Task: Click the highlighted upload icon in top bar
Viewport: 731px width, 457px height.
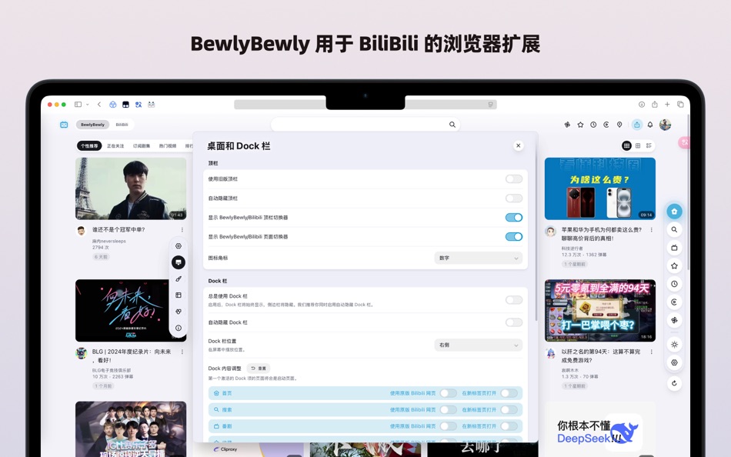Action: [x=637, y=125]
